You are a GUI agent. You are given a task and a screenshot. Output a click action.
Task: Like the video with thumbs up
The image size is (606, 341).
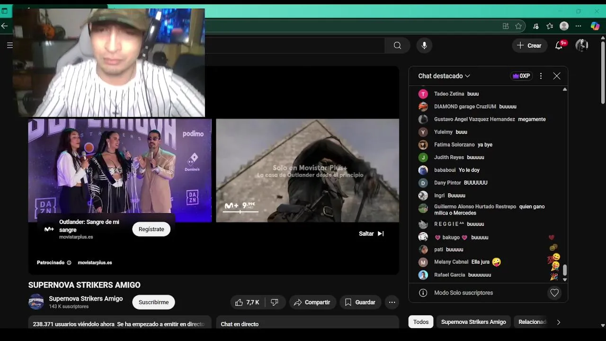point(247,302)
